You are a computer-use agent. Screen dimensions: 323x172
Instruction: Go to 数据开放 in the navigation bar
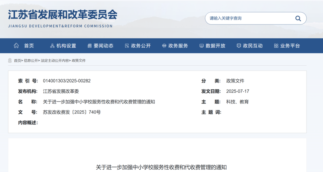tap(215, 46)
